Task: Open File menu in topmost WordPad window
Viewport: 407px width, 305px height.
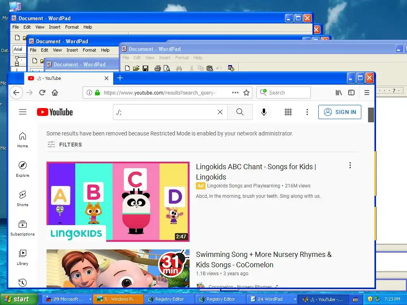Action: (16, 27)
